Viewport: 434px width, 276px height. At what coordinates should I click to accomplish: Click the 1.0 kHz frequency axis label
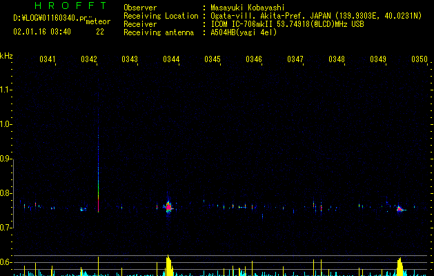[6, 124]
